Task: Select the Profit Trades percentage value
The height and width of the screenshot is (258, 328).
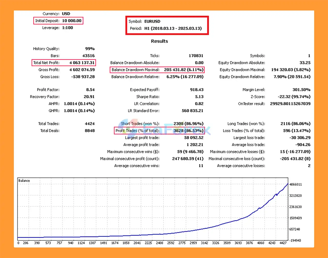Action: pyautogui.click(x=188, y=131)
